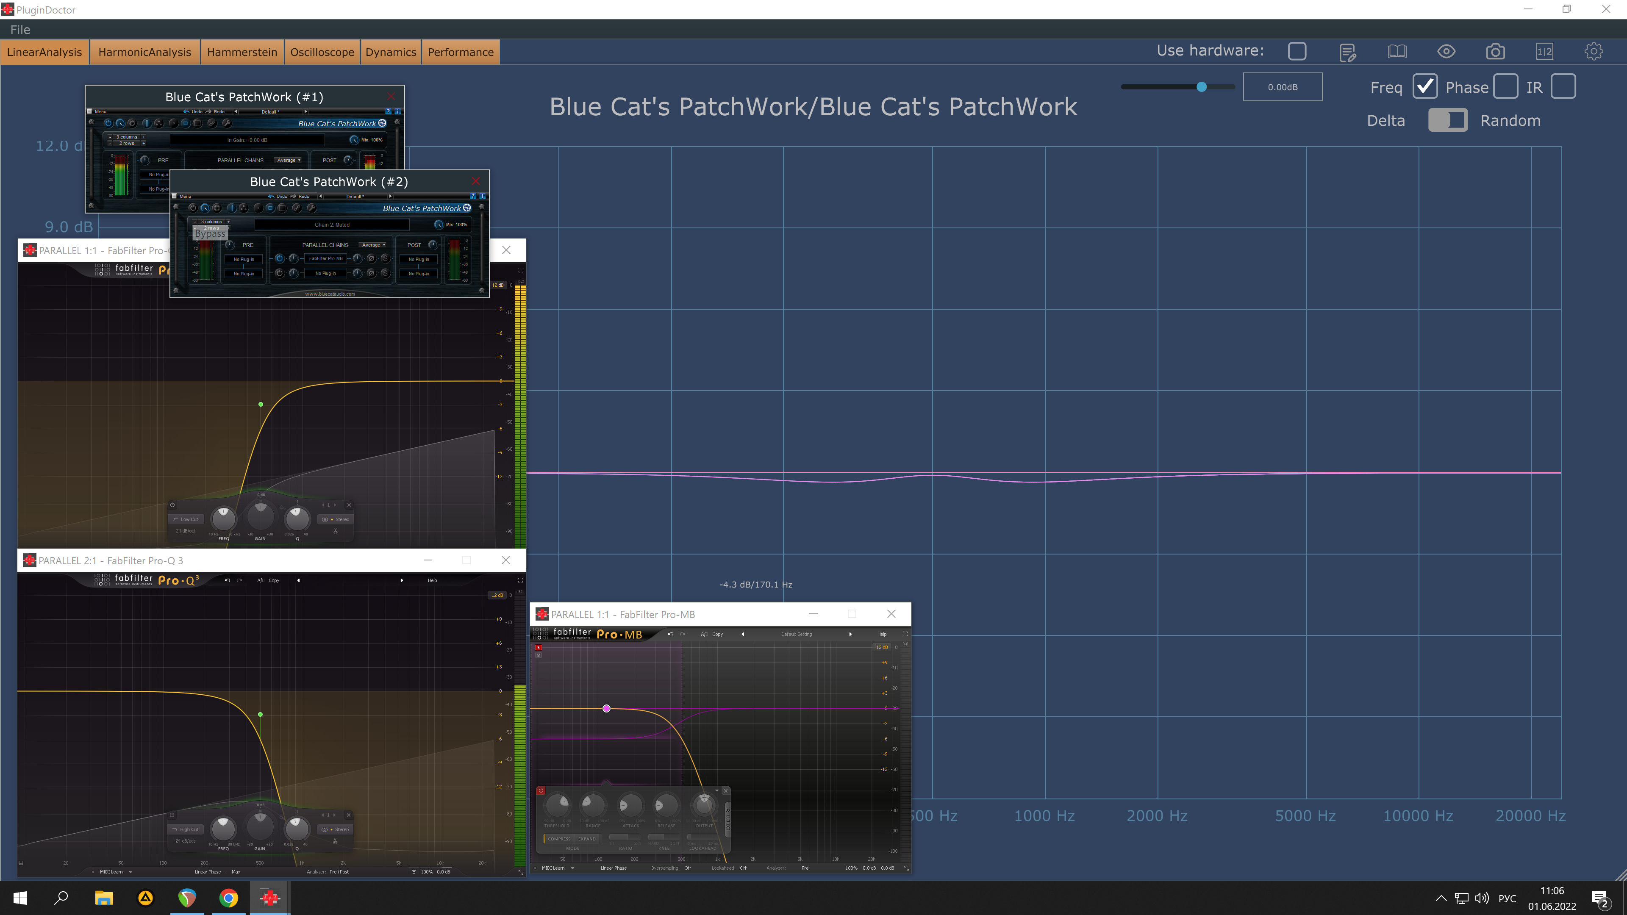Click Undo in PatchWork #2
1627x915 pixels.
(x=277, y=197)
